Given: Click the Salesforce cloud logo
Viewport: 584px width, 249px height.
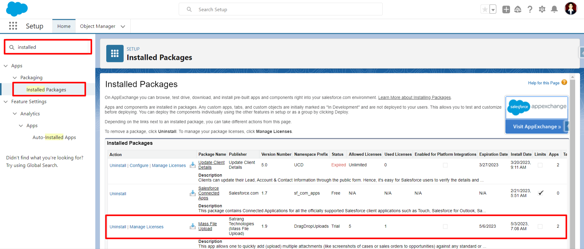Looking at the screenshot, I should pos(17,9).
